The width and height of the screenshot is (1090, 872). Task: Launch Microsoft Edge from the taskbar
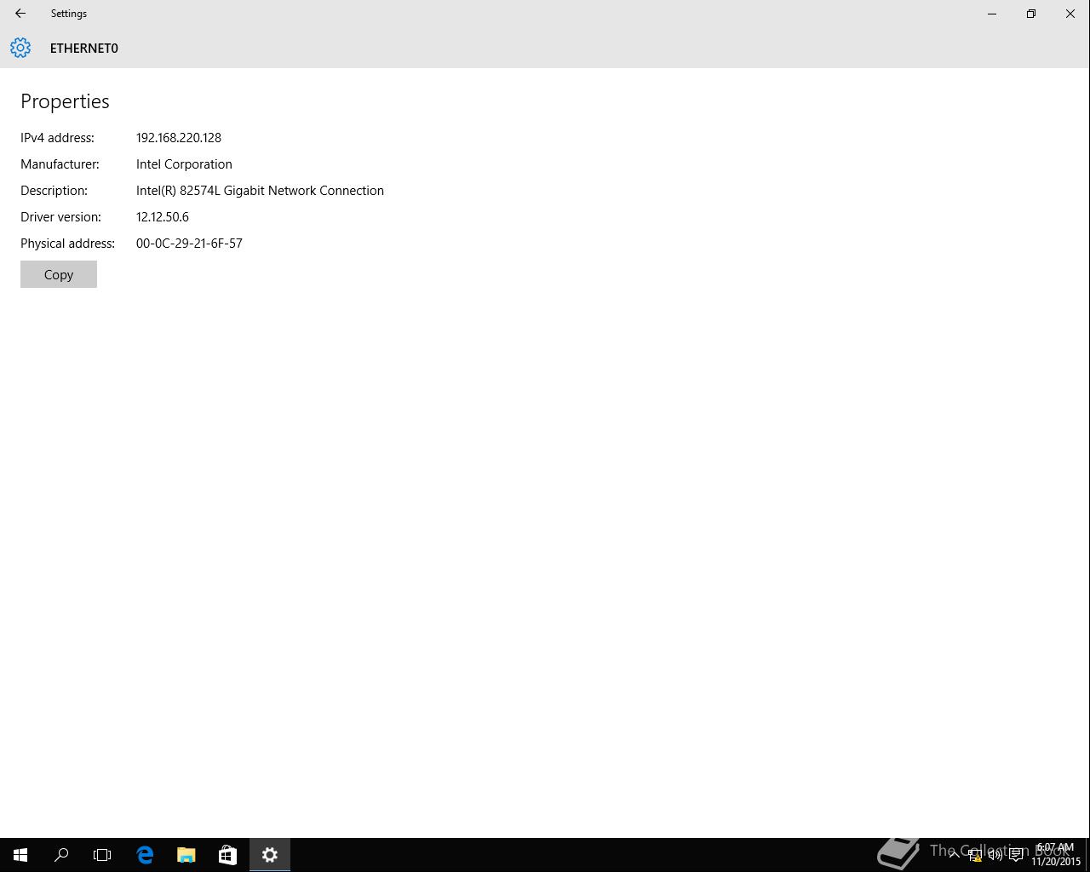tap(145, 855)
